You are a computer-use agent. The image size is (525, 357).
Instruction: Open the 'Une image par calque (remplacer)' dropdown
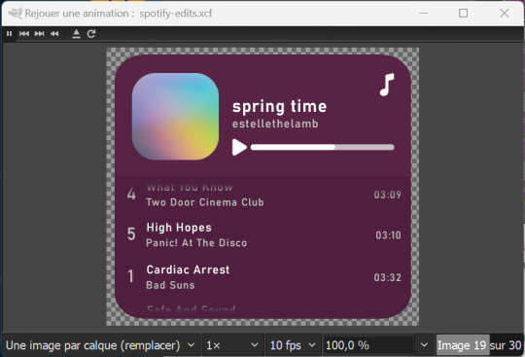point(100,345)
